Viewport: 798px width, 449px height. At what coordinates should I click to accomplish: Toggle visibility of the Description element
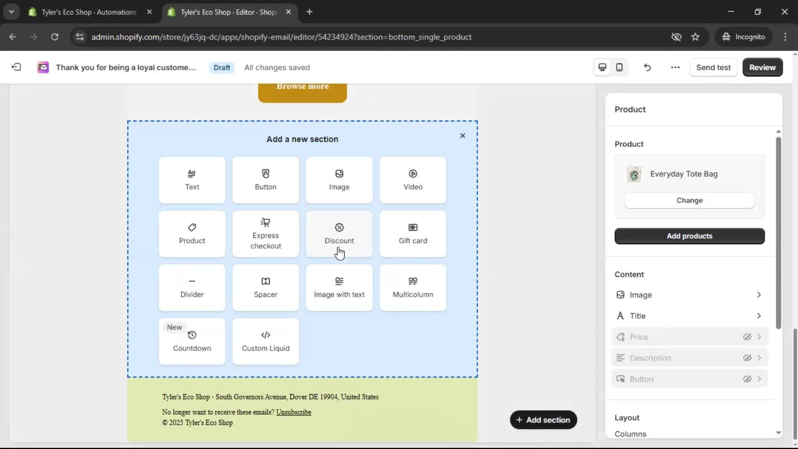747,358
